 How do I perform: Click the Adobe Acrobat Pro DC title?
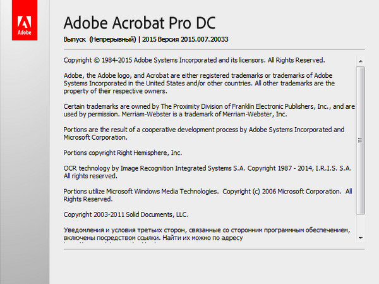tap(140, 23)
